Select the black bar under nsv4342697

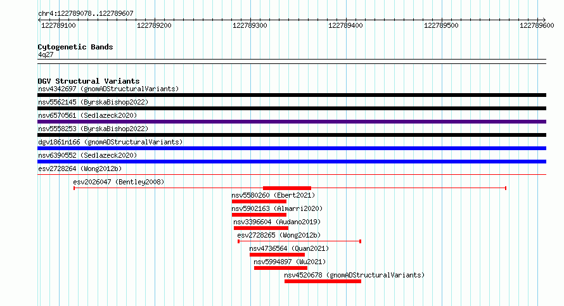click(x=292, y=95)
